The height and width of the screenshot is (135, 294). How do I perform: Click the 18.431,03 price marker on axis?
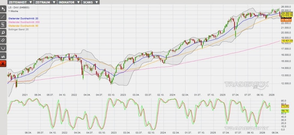pos(287,41)
